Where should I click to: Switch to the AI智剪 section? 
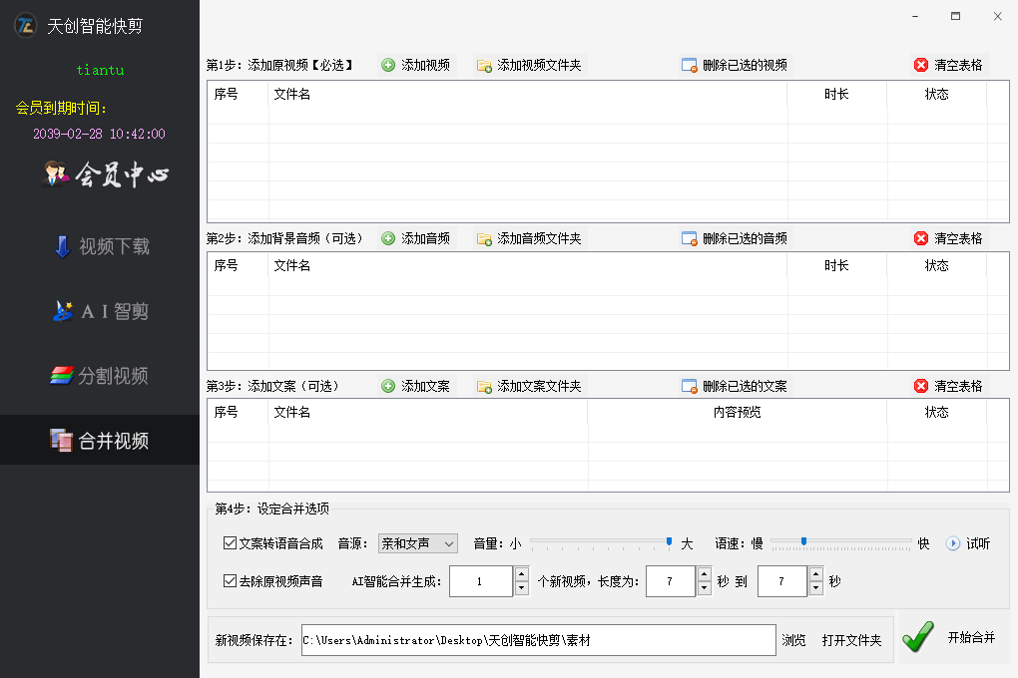pos(101,311)
